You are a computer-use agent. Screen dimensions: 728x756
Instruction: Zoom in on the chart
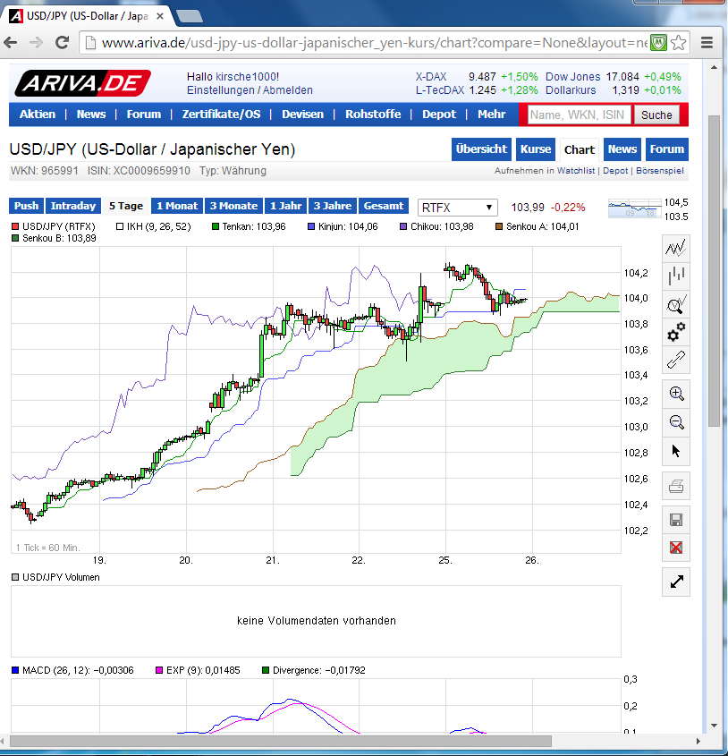click(675, 394)
